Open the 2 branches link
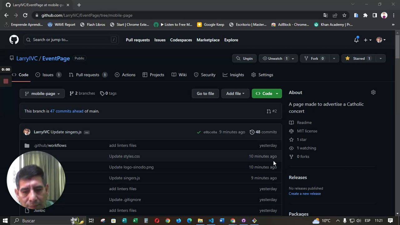400x225 pixels. (x=82, y=93)
